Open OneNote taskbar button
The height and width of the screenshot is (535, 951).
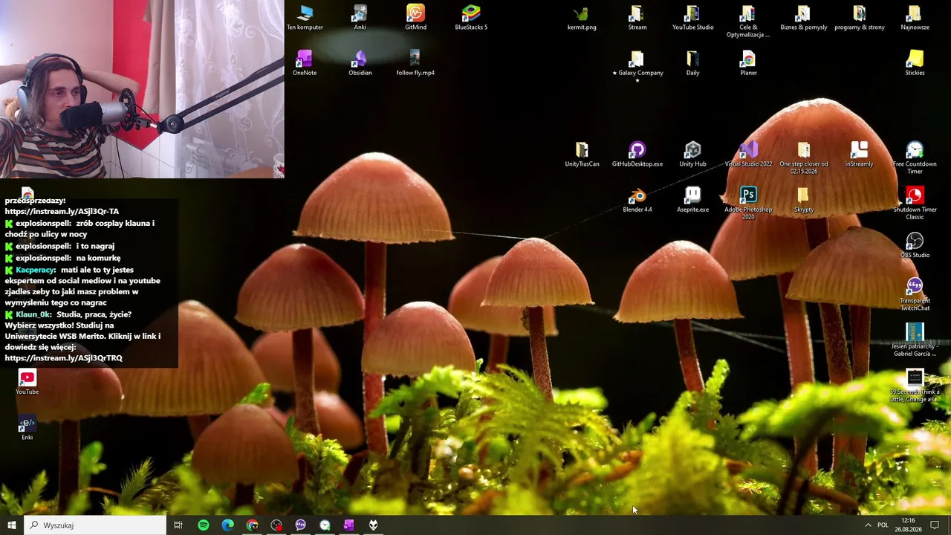pos(348,525)
